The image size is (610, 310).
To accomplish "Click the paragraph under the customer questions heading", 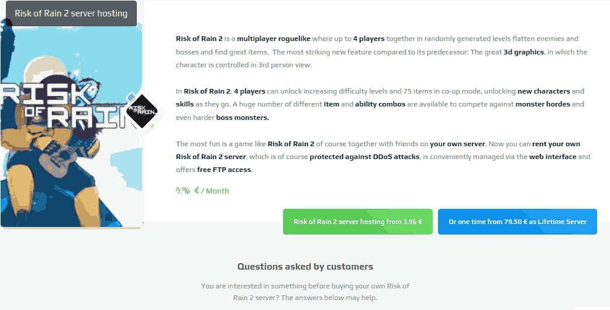I will click(305, 291).
